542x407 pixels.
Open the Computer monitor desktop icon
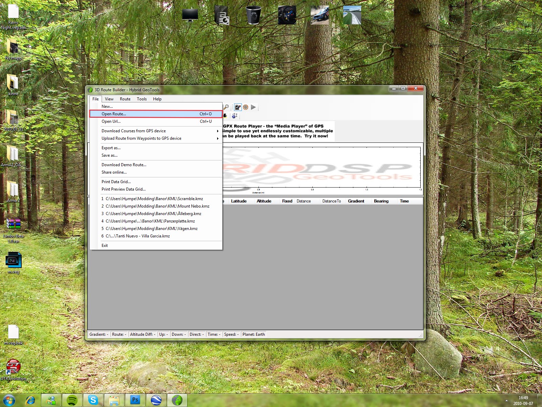coord(190,15)
